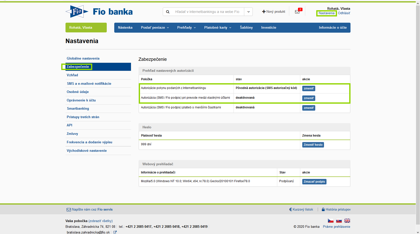Open the messages envelope icon
The width and height of the screenshot is (420, 234).
click(297, 12)
